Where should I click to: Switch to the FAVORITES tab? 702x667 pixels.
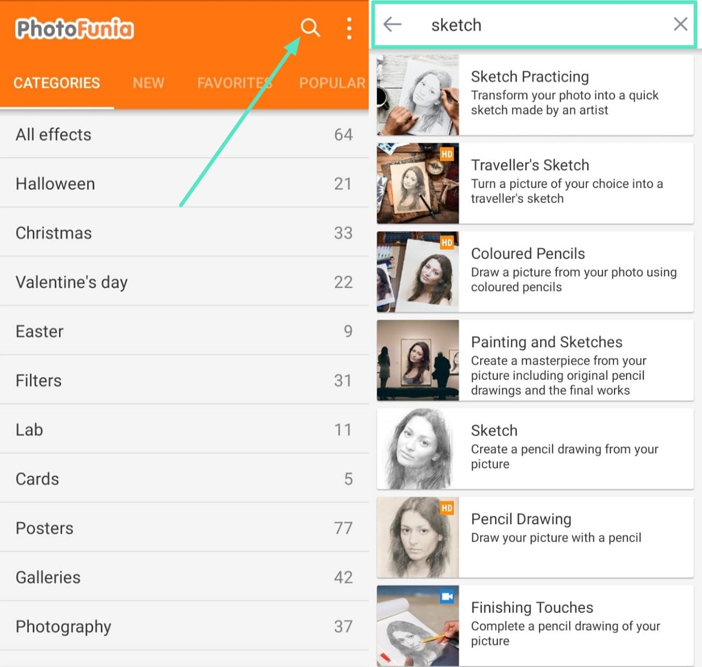pos(234,83)
